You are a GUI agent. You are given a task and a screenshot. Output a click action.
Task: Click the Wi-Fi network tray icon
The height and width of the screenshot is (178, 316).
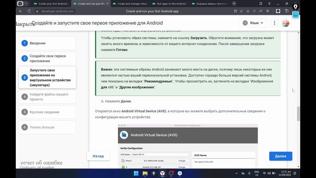(x=264, y=173)
